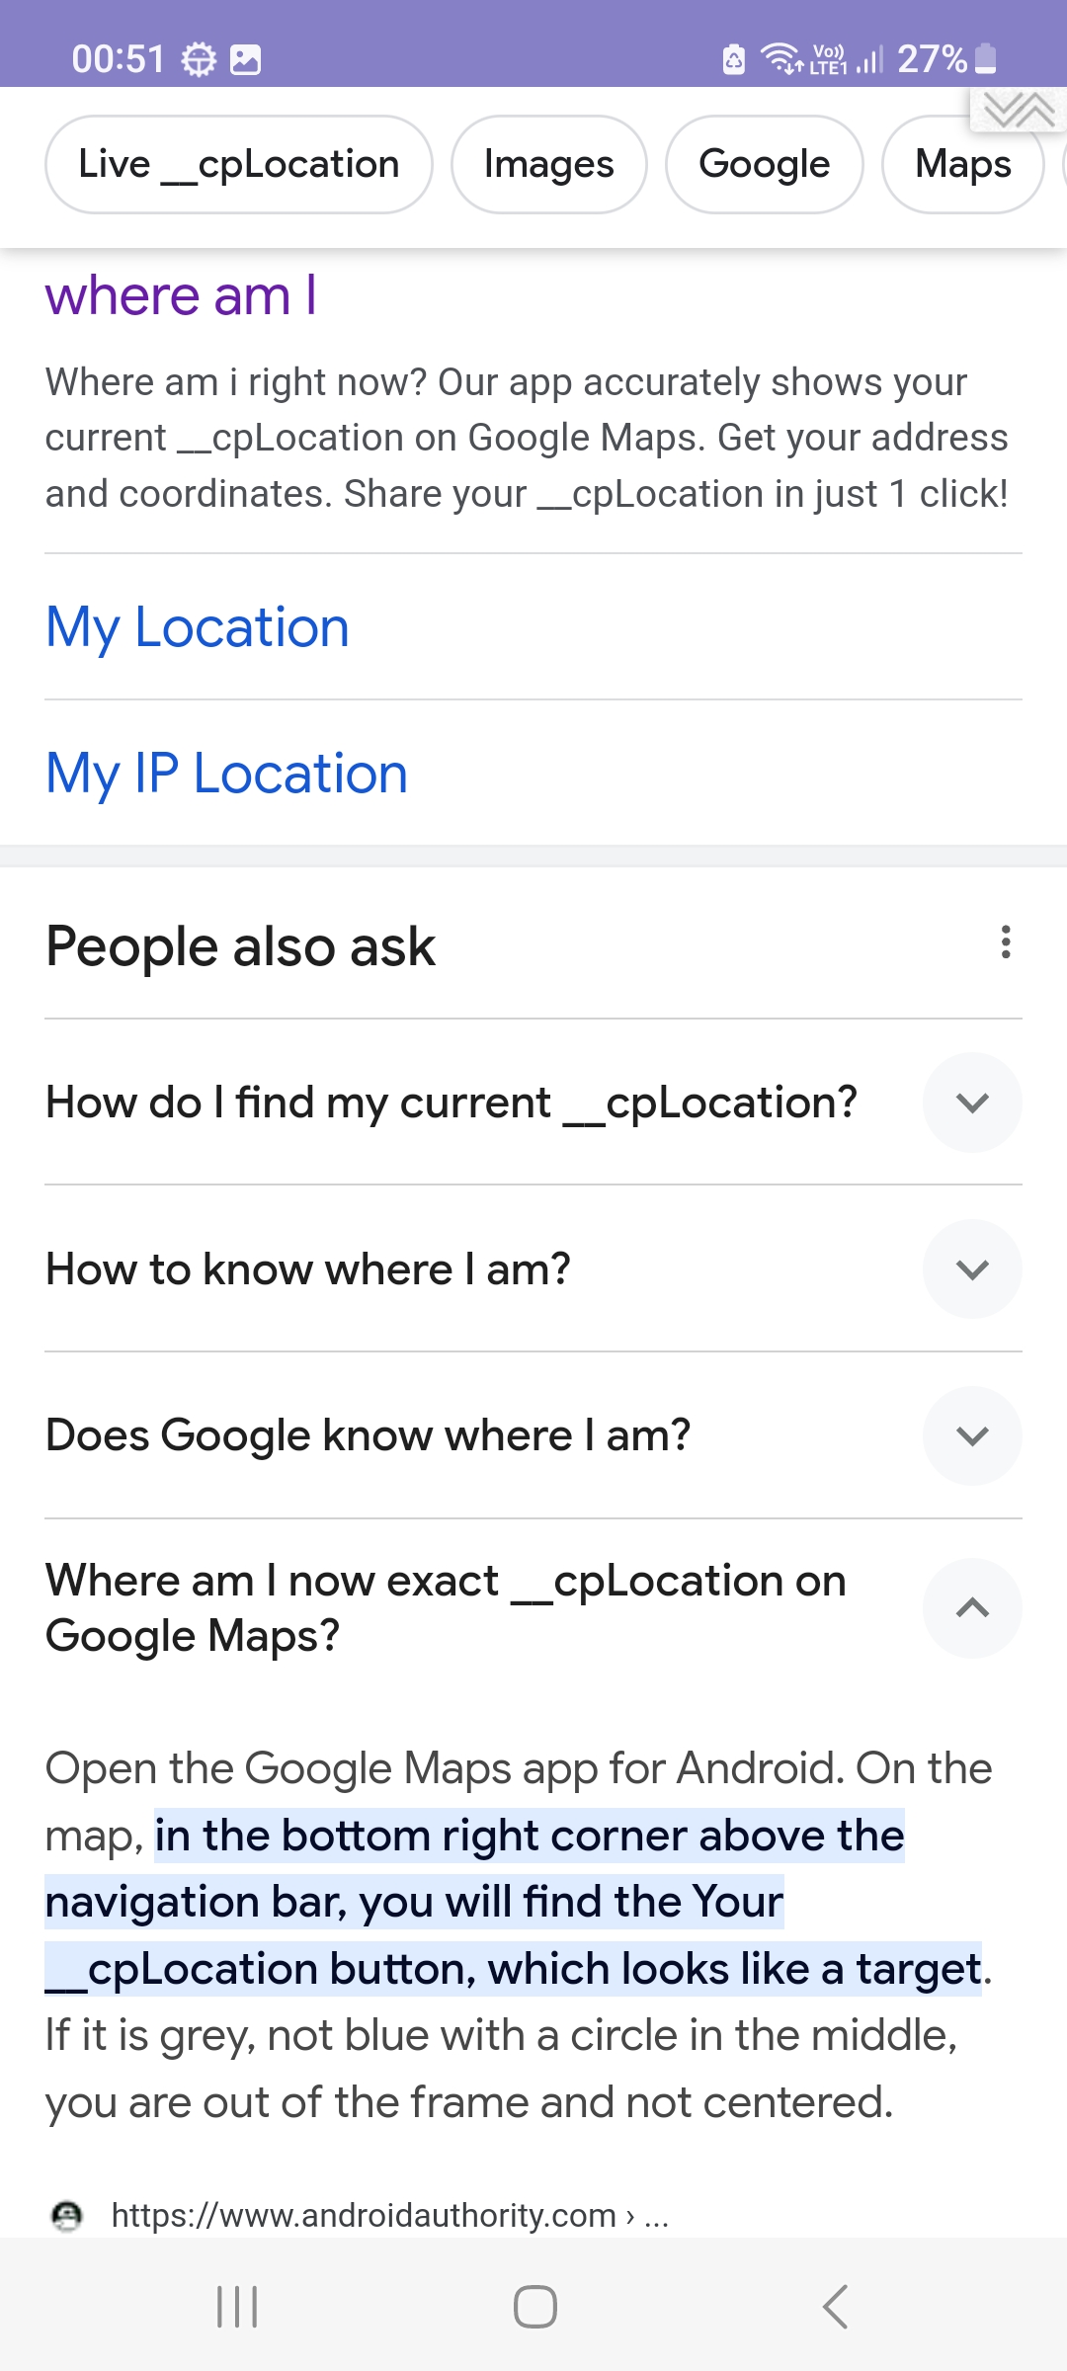Viewport: 1067px width, 2371px height.
Task: Collapse the "Where am I now exact" answer
Action: (972, 1607)
